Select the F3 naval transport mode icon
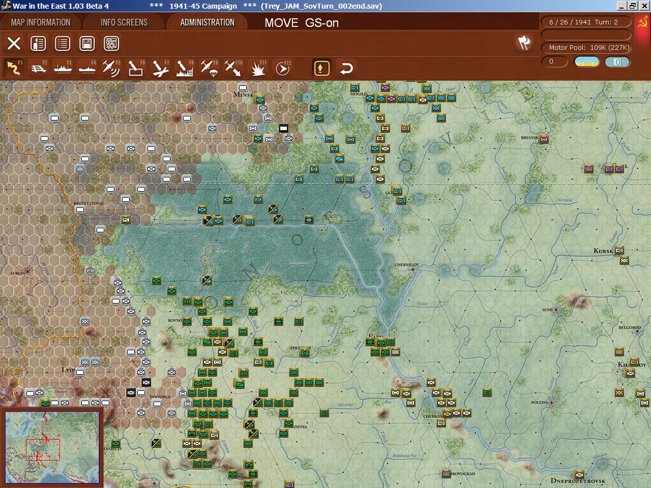 (x=63, y=68)
